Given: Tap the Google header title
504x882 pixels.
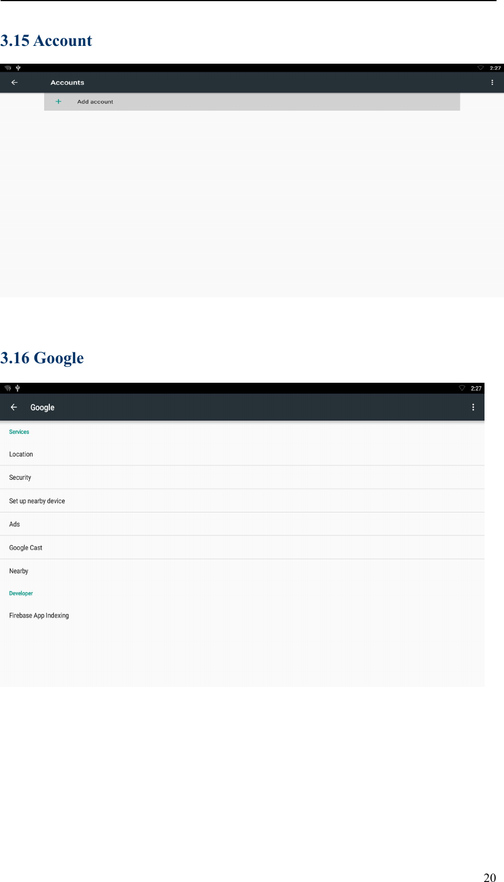Looking at the screenshot, I should click(x=42, y=407).
